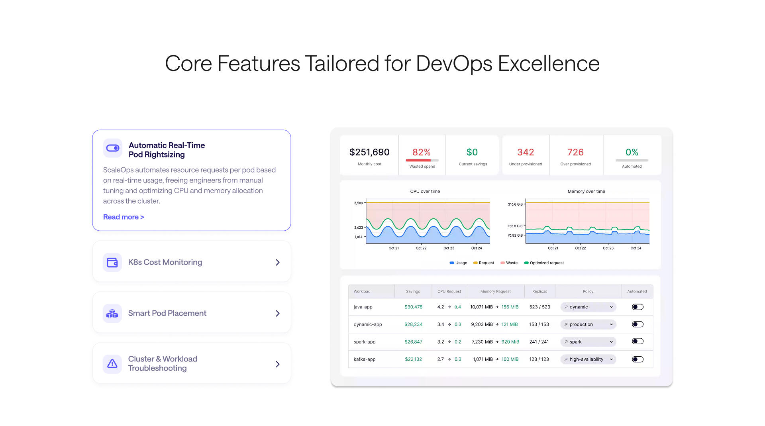
Task: Click the wrench icon beside dynamic policy
Action: pyautogui.click(x=566, y=307)
